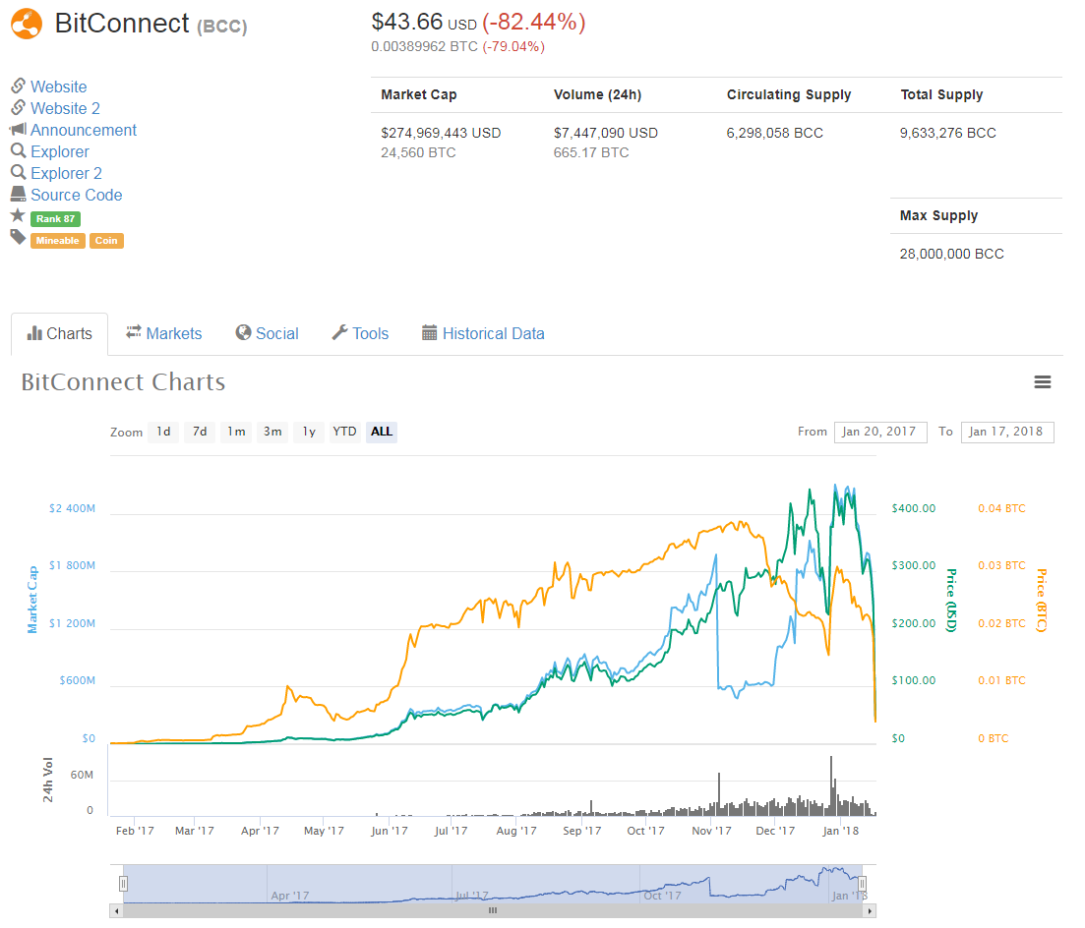Click the Rank 87 badge
Viewport: 1085px width, 928px height.
pyautogui.click(x=55, y=219)
